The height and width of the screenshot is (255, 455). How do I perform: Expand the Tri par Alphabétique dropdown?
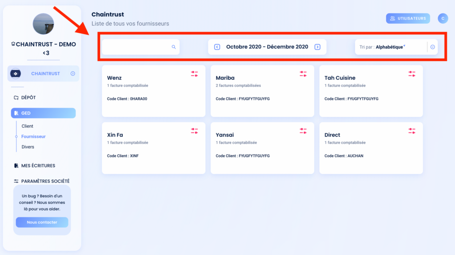click(x=432, y=47)
